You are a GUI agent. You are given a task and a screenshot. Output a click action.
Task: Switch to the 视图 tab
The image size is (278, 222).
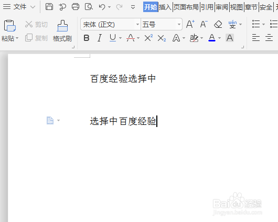coord(237,7)
